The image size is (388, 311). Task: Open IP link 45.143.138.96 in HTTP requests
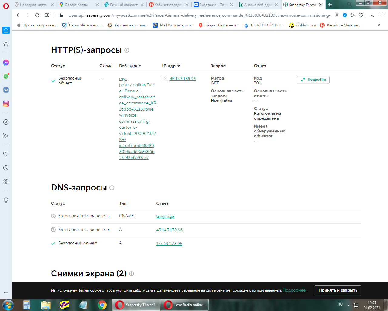tap(183, 79)
